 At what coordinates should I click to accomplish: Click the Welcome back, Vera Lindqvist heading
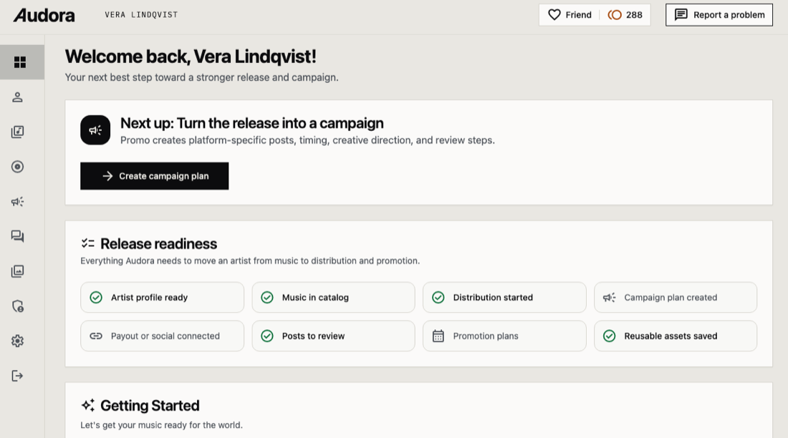[x=191, y=57]
